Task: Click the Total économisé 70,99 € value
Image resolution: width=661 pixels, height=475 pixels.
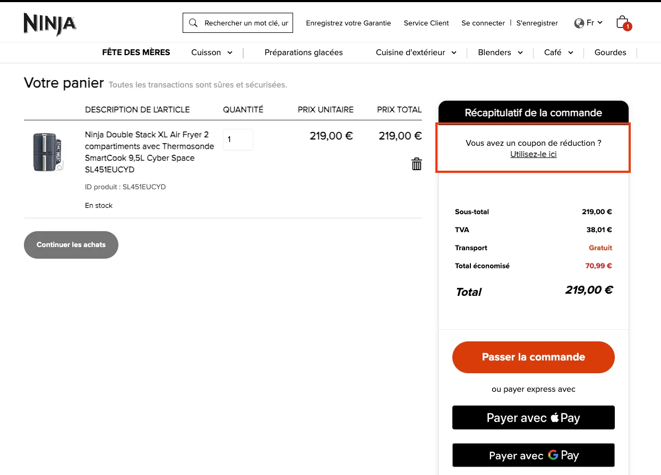Action: click(599, 266)
